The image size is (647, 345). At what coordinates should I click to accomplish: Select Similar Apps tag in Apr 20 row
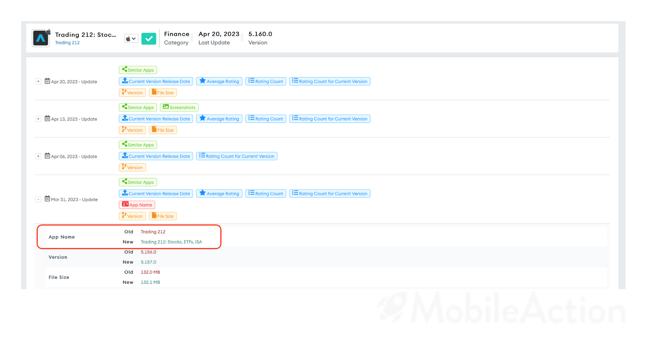point(138,70)
